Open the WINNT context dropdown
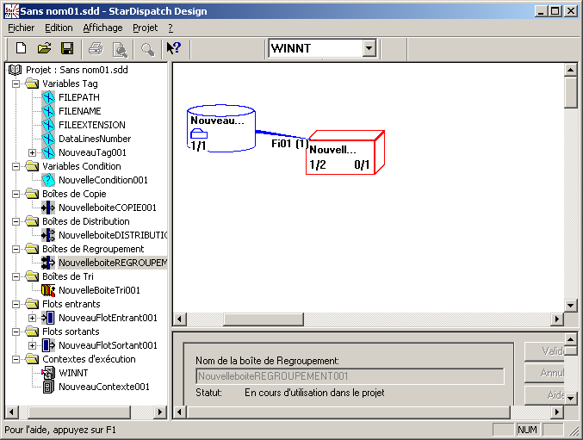Viewport: 583px width, 440px height. coord(369,48)
